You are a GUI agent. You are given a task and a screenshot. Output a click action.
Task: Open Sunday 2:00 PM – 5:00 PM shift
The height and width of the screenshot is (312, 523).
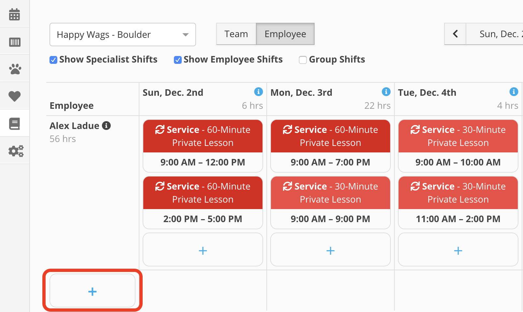coord(203,203)
